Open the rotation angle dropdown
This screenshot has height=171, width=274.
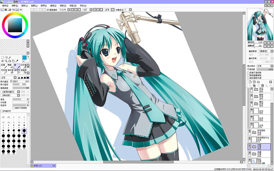(91, 10)
